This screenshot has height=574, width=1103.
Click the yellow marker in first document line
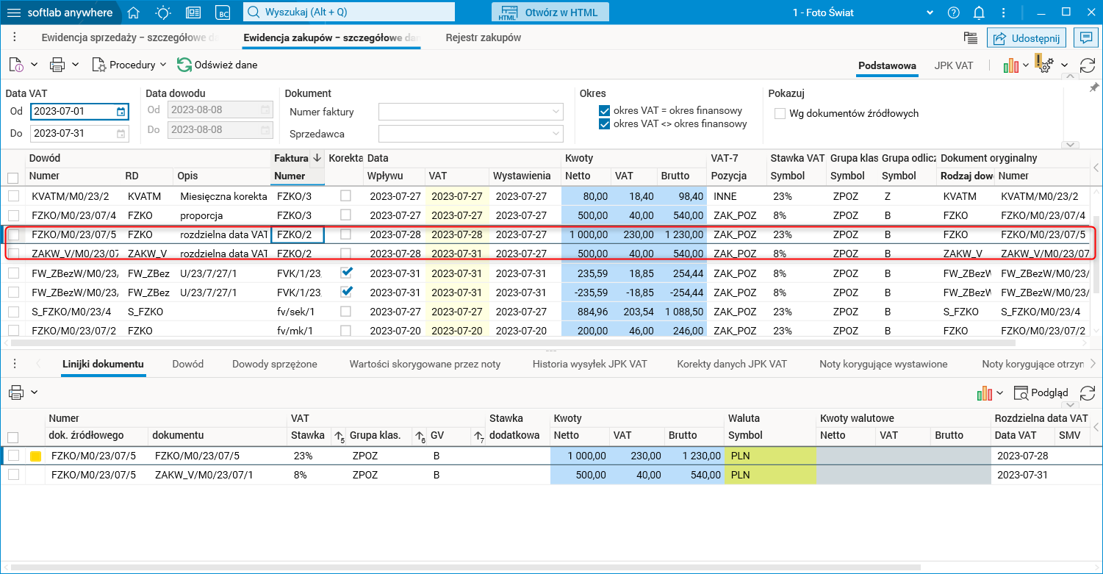pyautogui.click(x=35, y=456)
